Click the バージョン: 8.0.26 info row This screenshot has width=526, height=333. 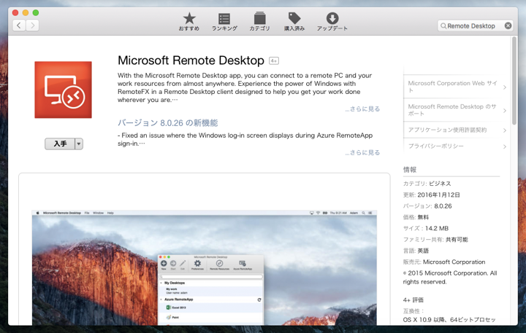coord(427,205)
